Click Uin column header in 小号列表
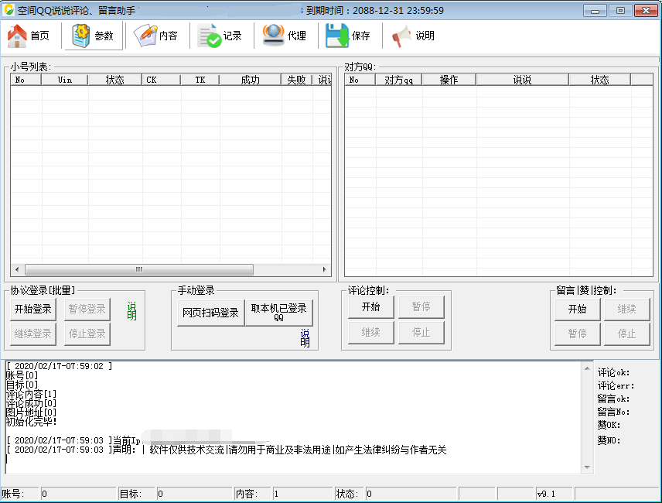Viewport: 662px width, 503px height. coord(65,80)
